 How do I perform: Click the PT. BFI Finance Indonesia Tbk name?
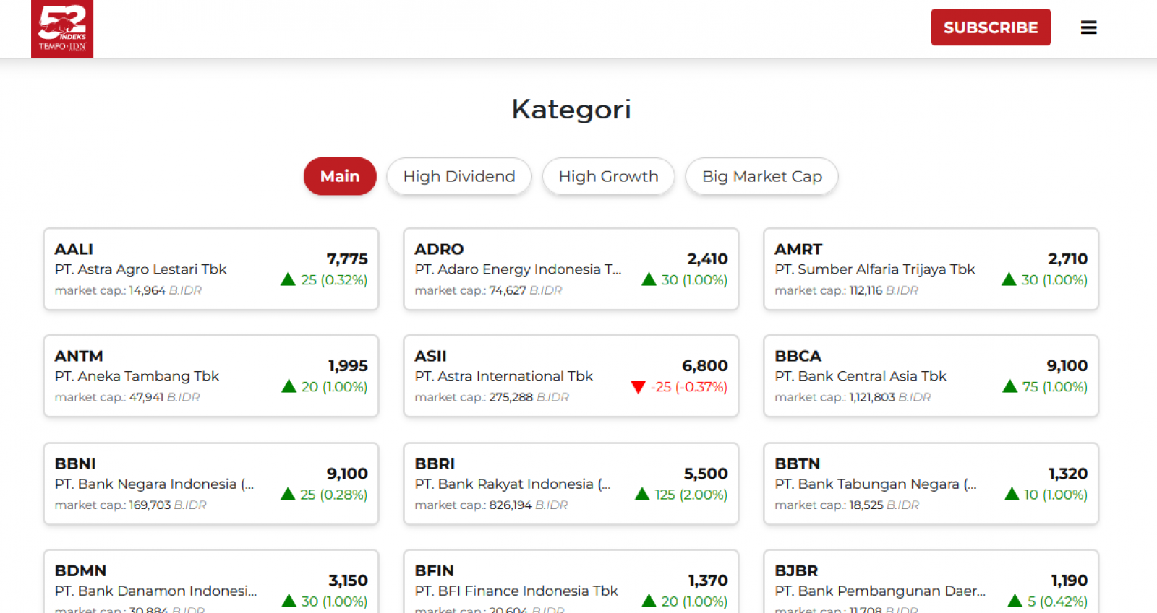pyautogui.click(x=516, y=591)
